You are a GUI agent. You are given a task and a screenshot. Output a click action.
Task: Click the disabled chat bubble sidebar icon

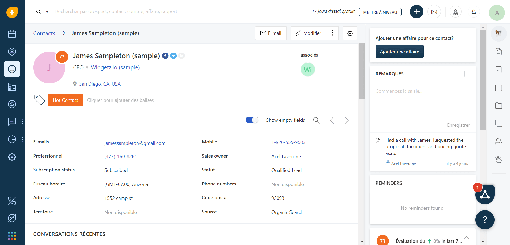coord(12,218)
